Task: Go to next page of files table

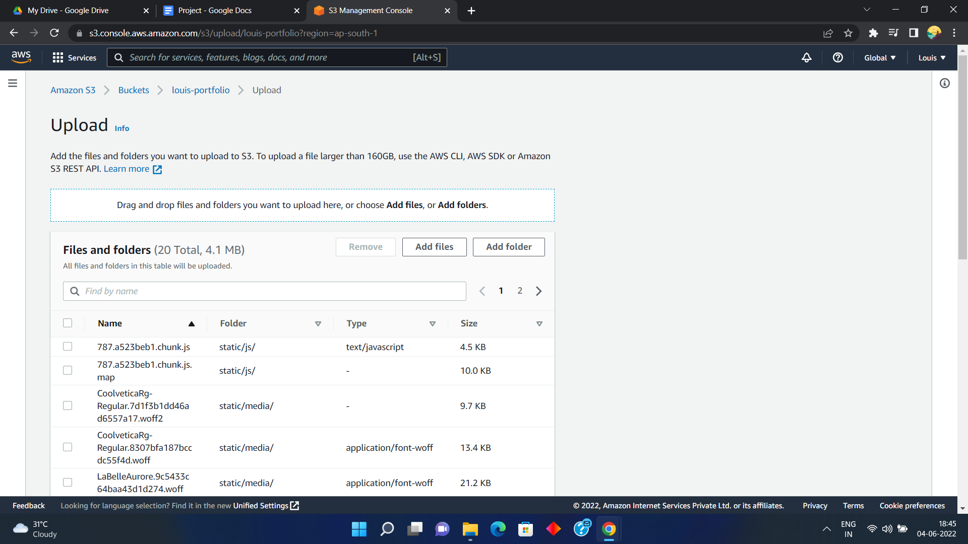Action: tap(538, 291)
